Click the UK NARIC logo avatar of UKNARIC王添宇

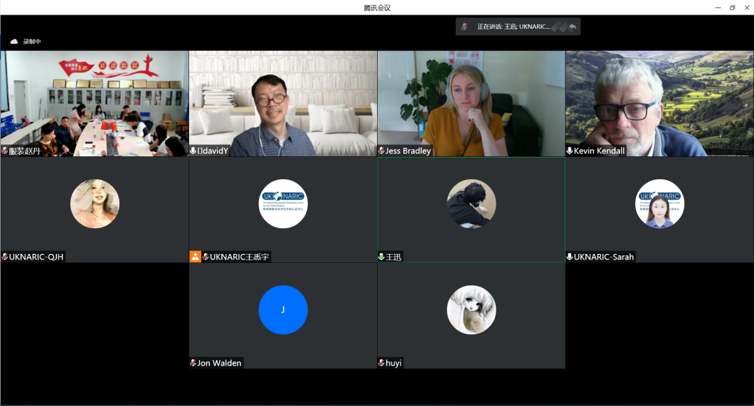[x=283, y=204]
